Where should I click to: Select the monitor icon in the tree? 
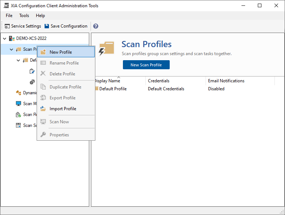[18, 104]
